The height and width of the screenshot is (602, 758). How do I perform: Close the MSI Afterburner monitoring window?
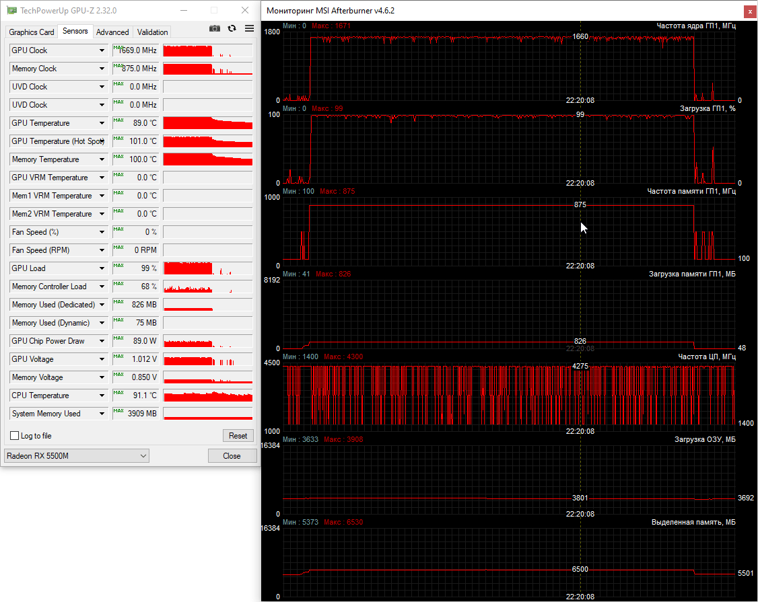click(751, 11)
